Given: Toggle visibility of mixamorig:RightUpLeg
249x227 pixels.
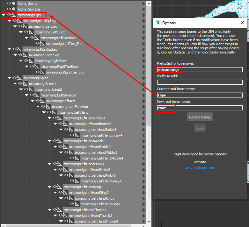Looking at the screenshot, I should tap(15, 49).
